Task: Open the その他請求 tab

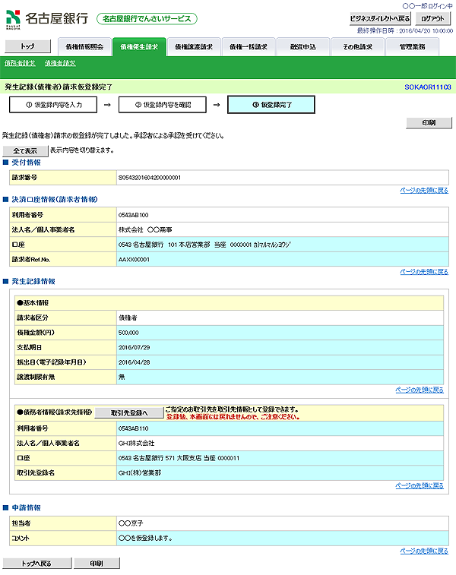Action: 357,47
